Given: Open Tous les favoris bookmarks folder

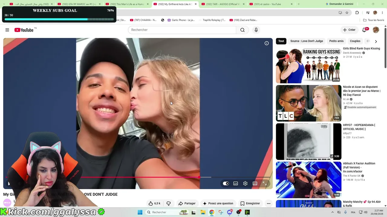Looking at the screenshot, I should (x=374, y=20).
